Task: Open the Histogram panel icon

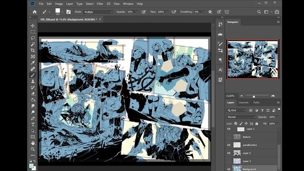Action: [220, 34]
